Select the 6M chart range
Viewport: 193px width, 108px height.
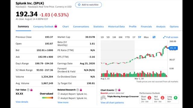(120, 37)
